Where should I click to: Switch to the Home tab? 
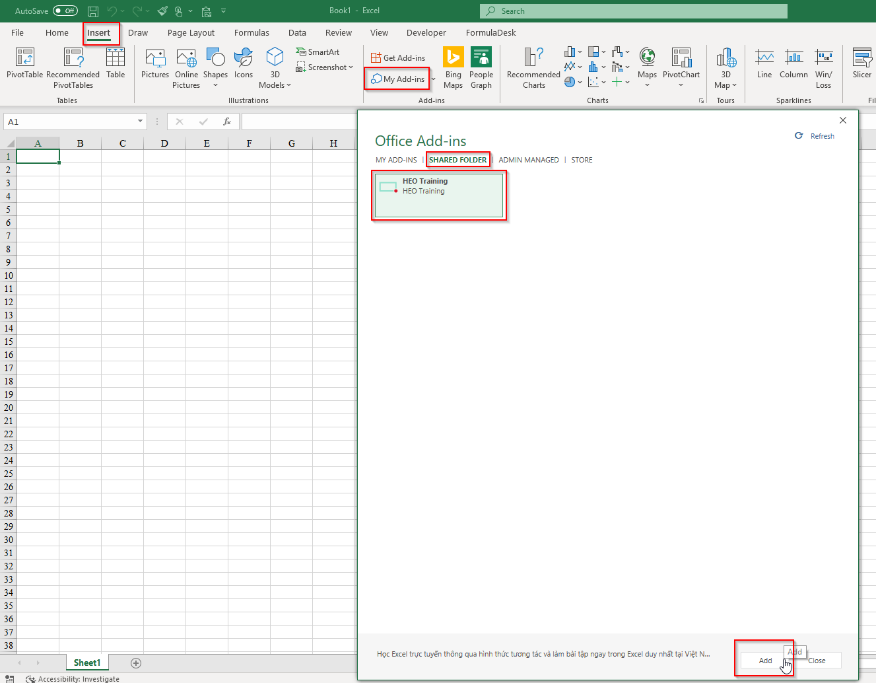click(x=57, y=33)
